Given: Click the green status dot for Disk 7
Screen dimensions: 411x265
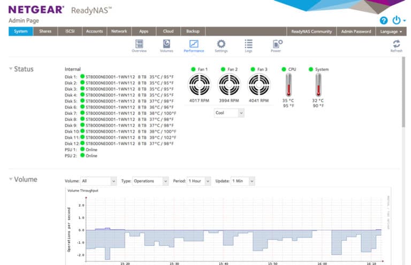Looking at the screenshot, I should [82, 113].
